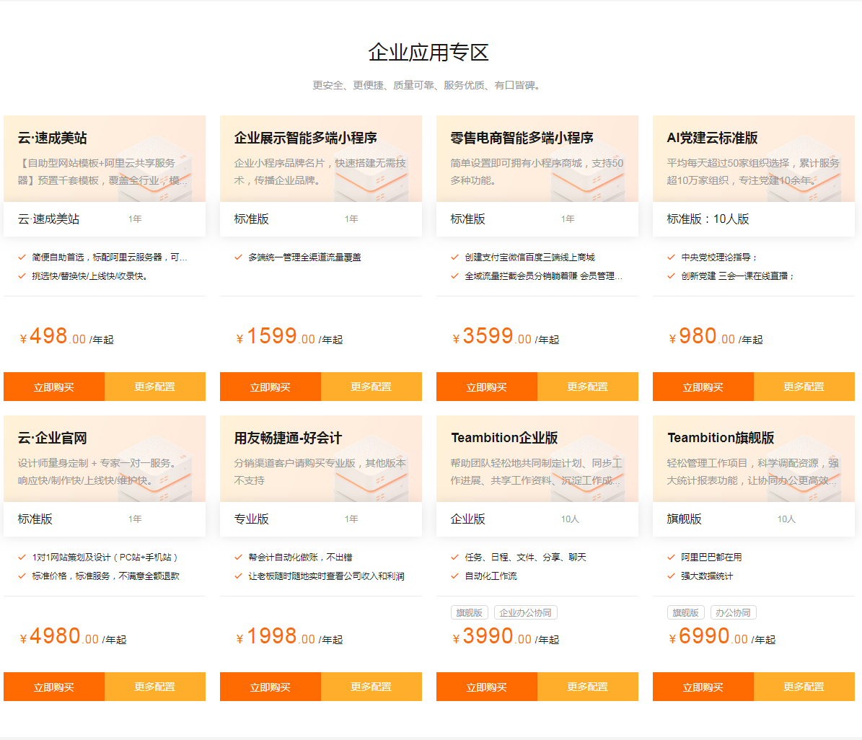Viewport: 862px width, 740px height.
Task: Click the ¥4980.00 /年起 price
Action: click(x=73, y=636)
